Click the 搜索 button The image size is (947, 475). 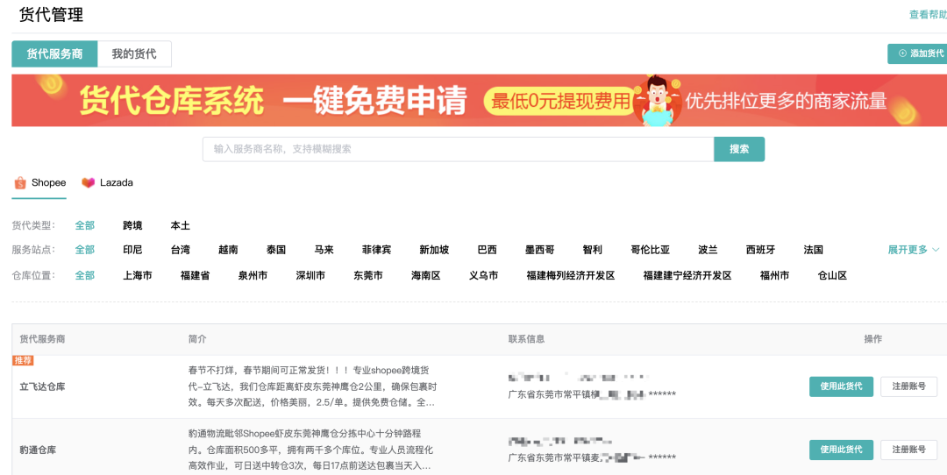tap(739, 149)
